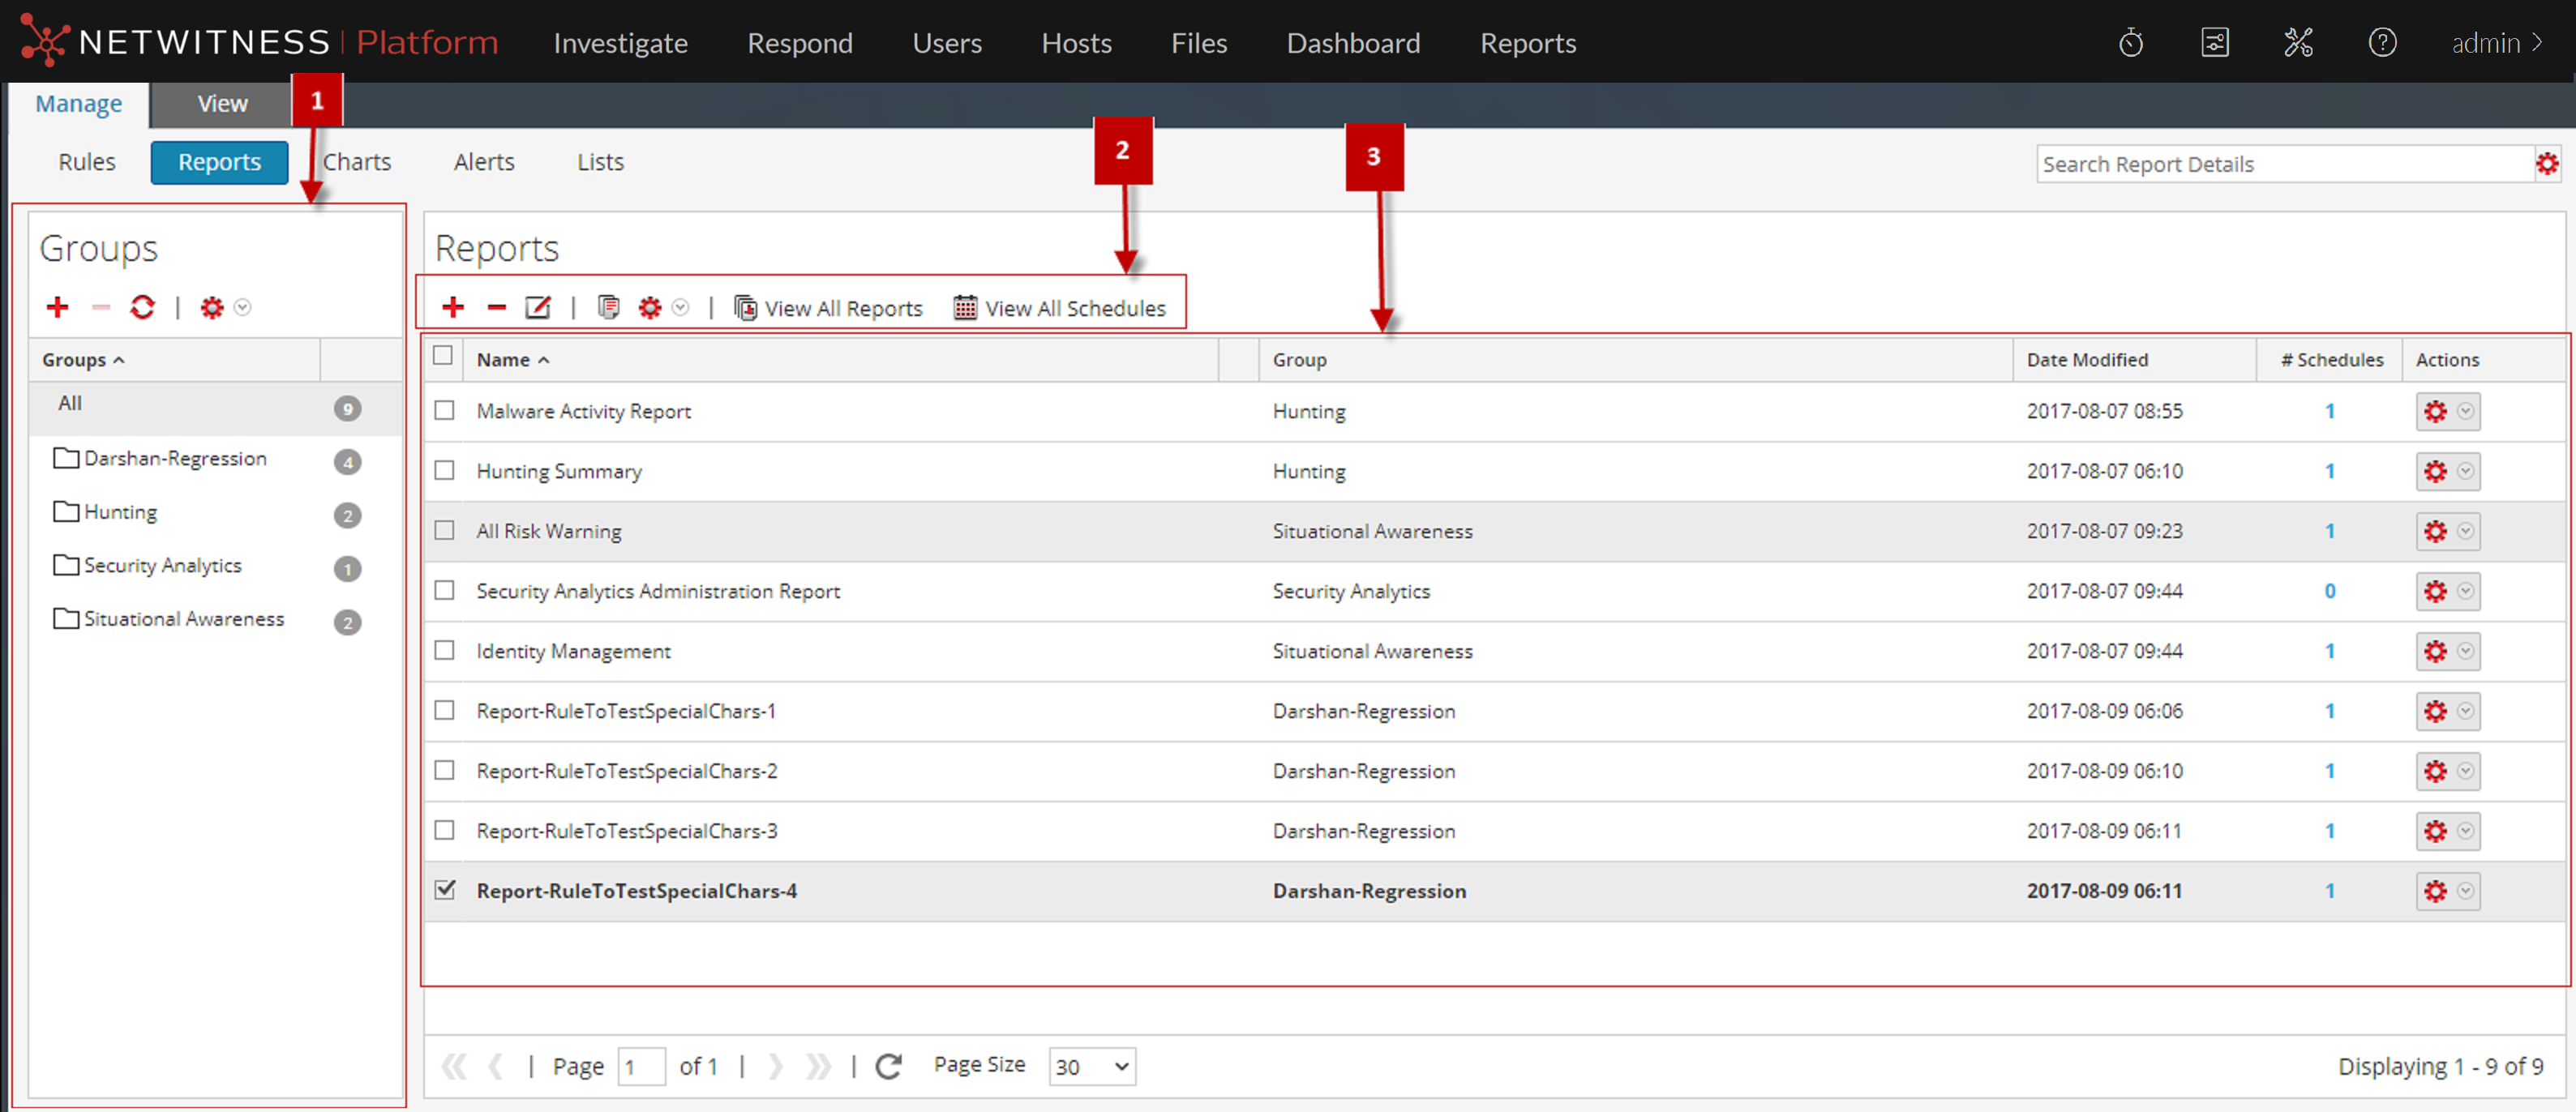Click View All Schedules button
Screen dimensions: 2576x1112
1060,308
